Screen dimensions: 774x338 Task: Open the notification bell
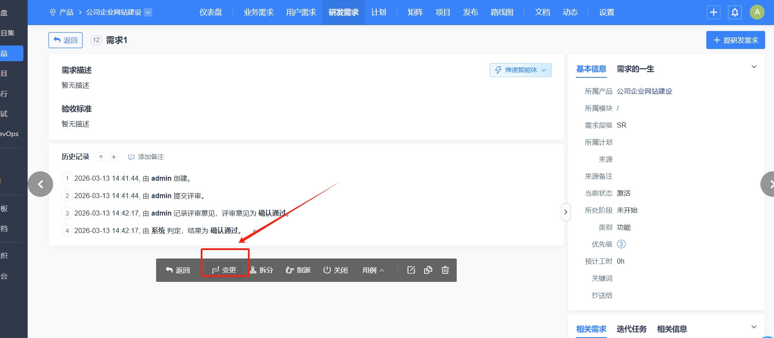pyautogui.click(x=735, y=12)
